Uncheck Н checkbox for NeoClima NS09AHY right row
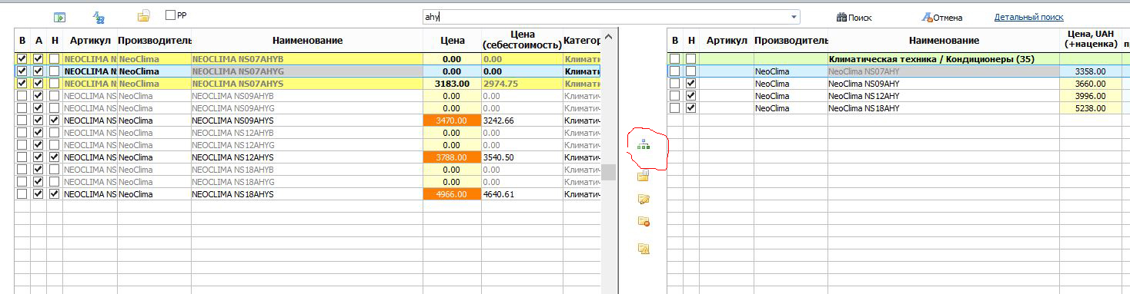Image resolution: width=1130 pixels, height=294 pixels. tap(690, 83)
